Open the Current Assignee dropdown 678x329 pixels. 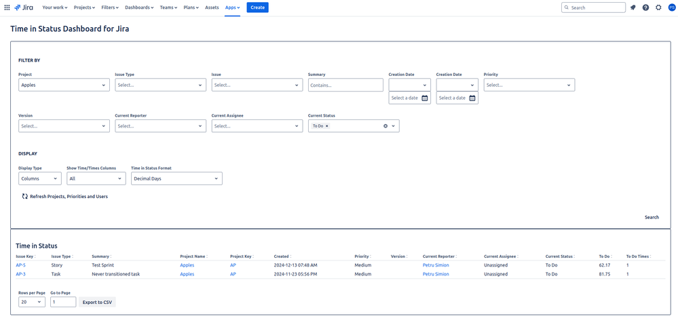click(x=257, y=126)
